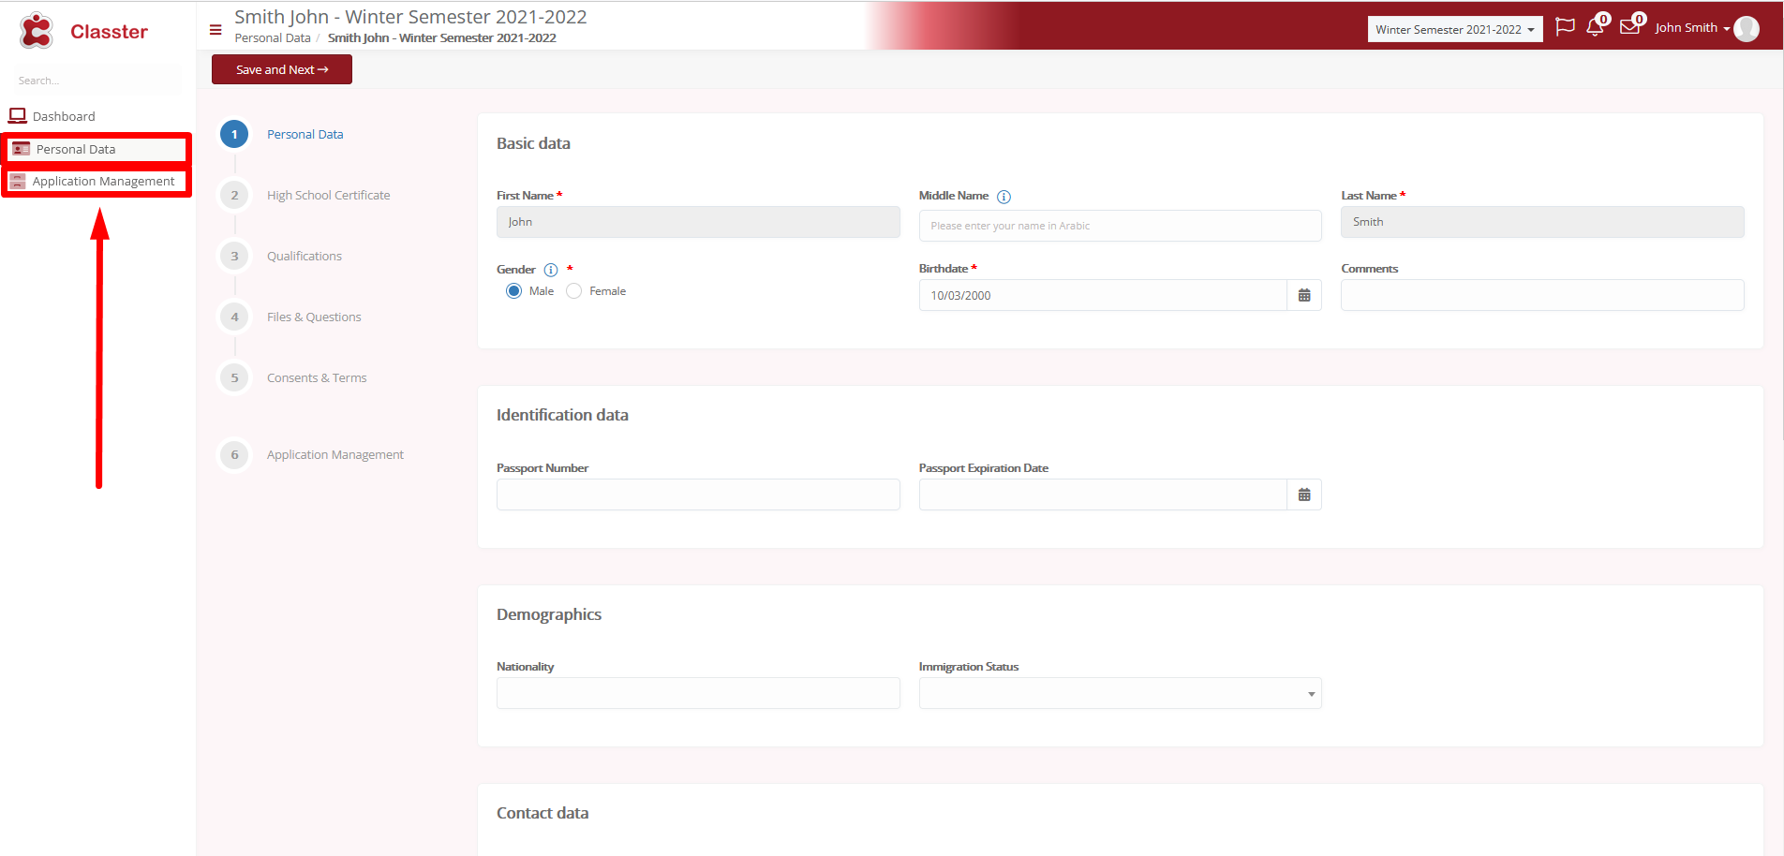Open the Winter Semester 2021-2022 dropdown
Viewport: 1784px width, 856px height.
pos(1454,30)
